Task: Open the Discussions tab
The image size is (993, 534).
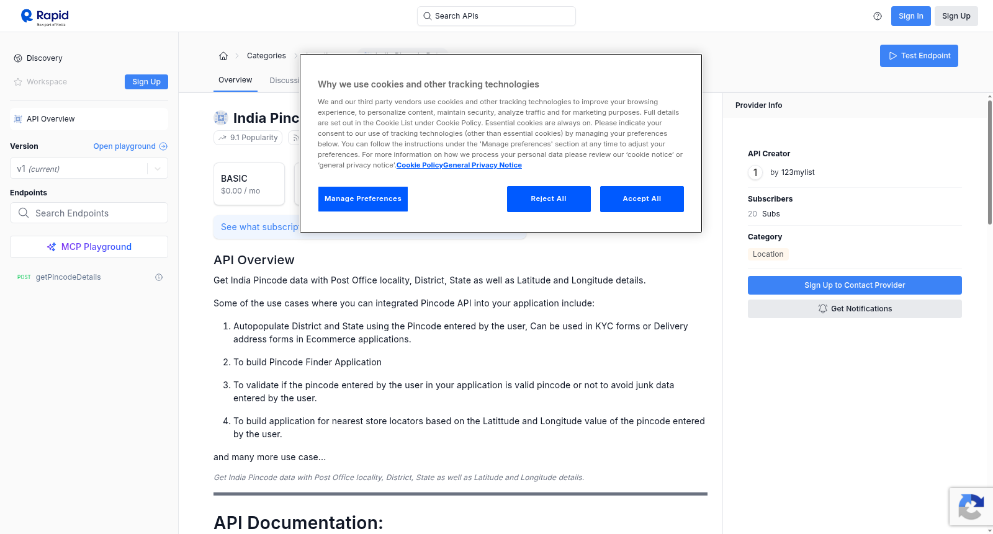Action: (285, 81)
